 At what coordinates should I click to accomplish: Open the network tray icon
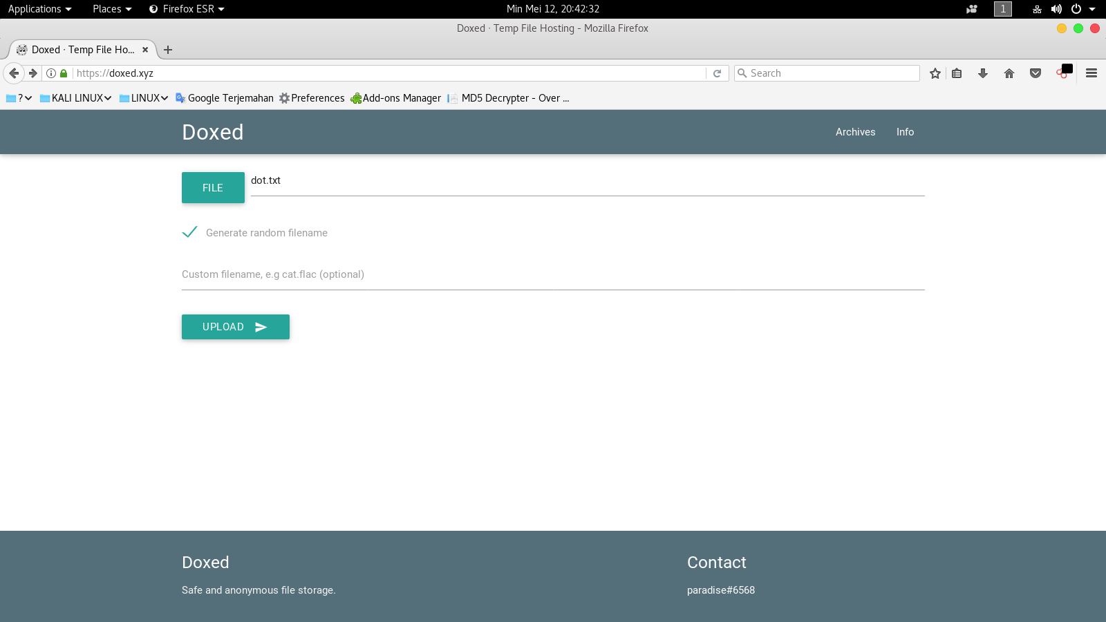[1037, 9]
